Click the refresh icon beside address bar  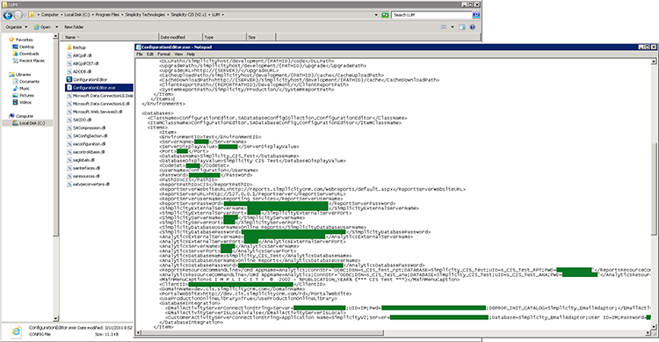[x=385, y=15]
